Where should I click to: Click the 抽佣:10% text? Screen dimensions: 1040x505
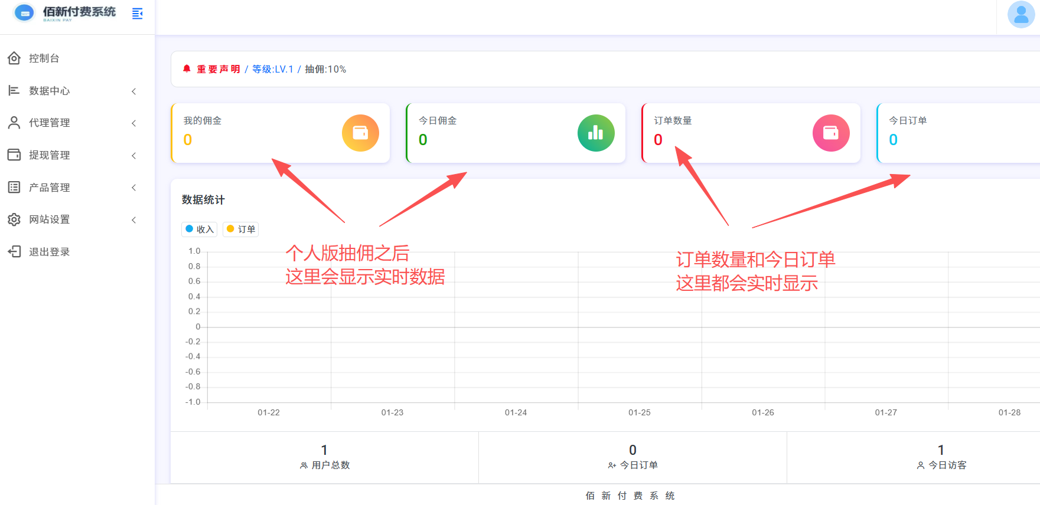click(325, 69)
